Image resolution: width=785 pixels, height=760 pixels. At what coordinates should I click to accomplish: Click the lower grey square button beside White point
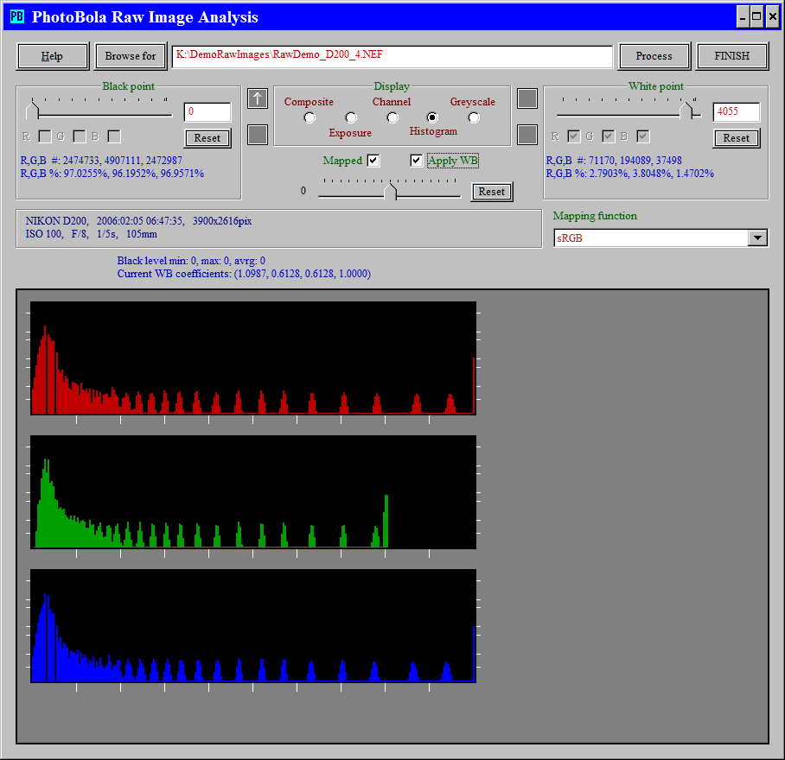(527, 135)
